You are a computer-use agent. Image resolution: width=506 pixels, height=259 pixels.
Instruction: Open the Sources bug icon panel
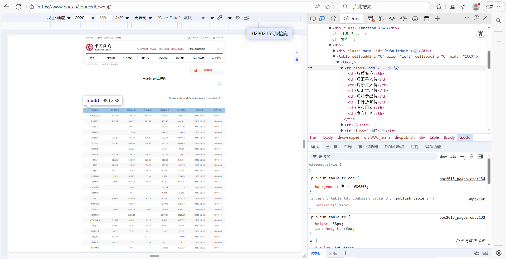(x=382, y=19)
